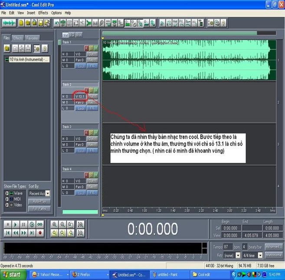Switch to the Effects panel tab
285x280 pixels.
click(x=18, y=38)
